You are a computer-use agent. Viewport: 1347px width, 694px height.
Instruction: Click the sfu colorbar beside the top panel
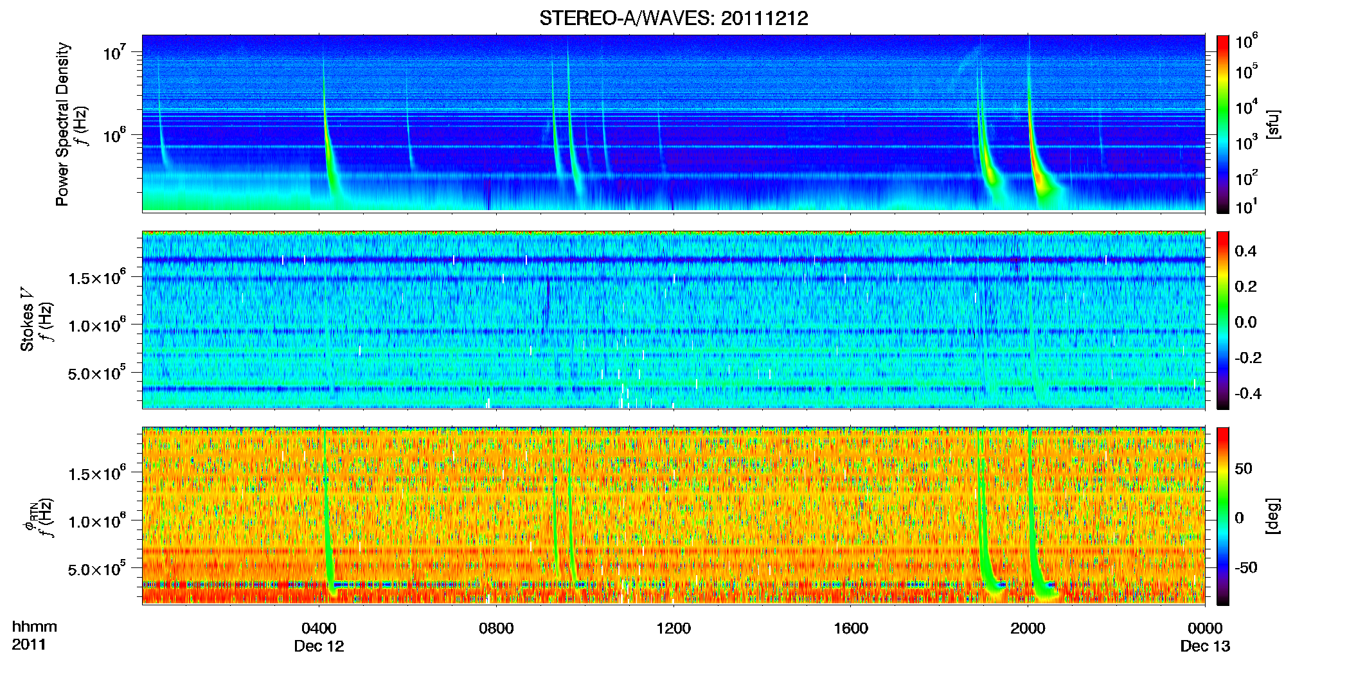click(x=1223, y=124)
